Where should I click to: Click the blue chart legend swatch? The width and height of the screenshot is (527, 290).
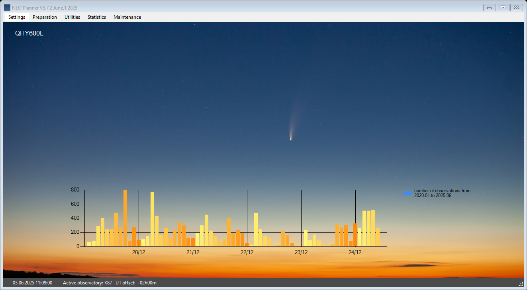(408, 193)
